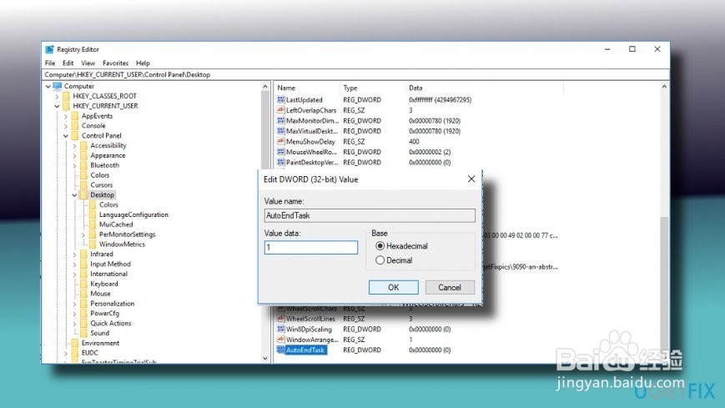The width and height of the screenshot is (725, 408).
Task: Confirm the DWORD edit with OK
Action: tap(394, 287)
